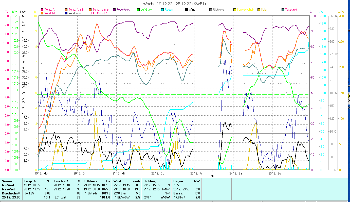Image resolution: width=350 pixels, height=202 pixels.
Task: Select the 'Richtung' legend label above the chart
Action: (x=218, y=10)
